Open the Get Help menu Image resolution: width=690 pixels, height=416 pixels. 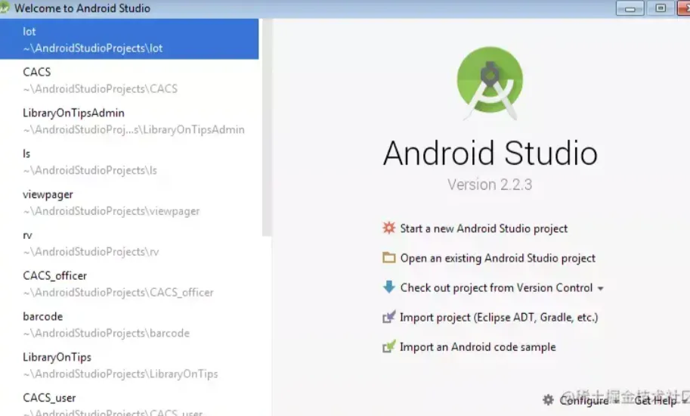pos(655,399)
